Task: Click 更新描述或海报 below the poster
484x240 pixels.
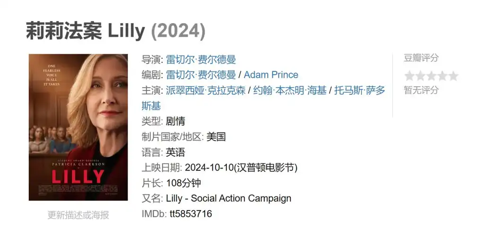Action: coord(78,215)
